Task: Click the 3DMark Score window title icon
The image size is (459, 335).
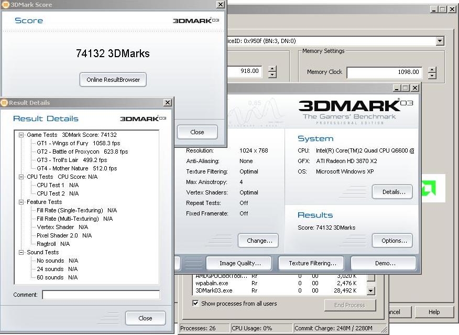Action: pyautogui.click(x=5, y=4)
